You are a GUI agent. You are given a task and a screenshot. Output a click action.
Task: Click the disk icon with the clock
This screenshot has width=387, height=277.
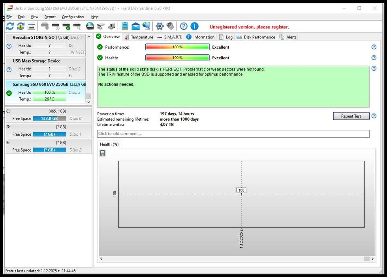[x=56, y=26]
